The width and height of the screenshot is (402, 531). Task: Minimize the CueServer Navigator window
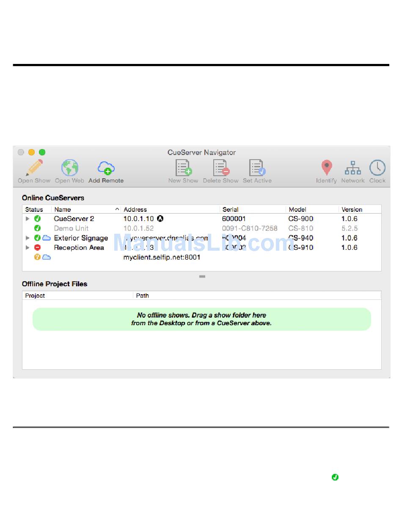point(32,152)
